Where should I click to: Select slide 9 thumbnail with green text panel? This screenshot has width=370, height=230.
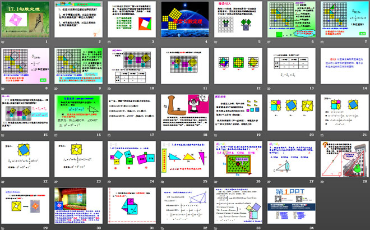[78, 66]
